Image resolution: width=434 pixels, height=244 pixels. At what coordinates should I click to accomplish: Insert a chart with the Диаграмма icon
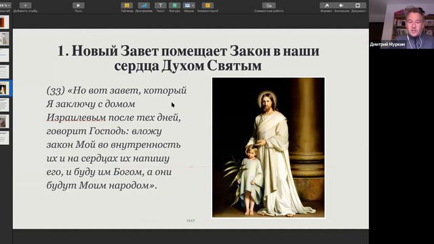(144, 5)
